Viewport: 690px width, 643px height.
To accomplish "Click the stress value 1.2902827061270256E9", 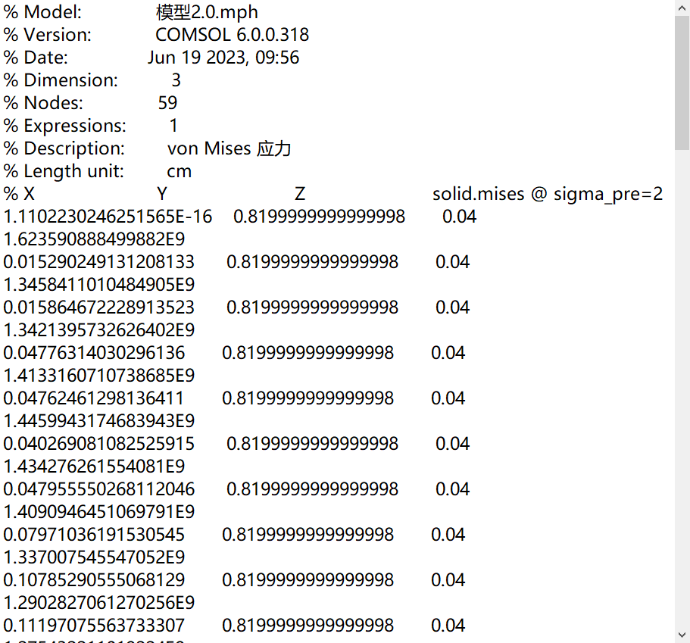I will click(98, 603).
